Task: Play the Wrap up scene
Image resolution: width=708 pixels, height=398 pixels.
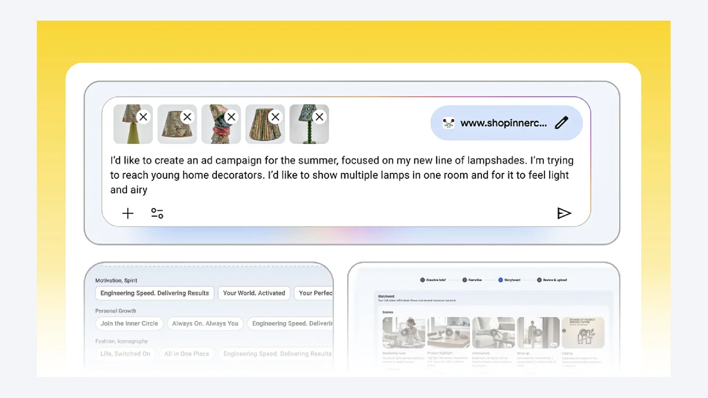Action: [x=538, y=333]
